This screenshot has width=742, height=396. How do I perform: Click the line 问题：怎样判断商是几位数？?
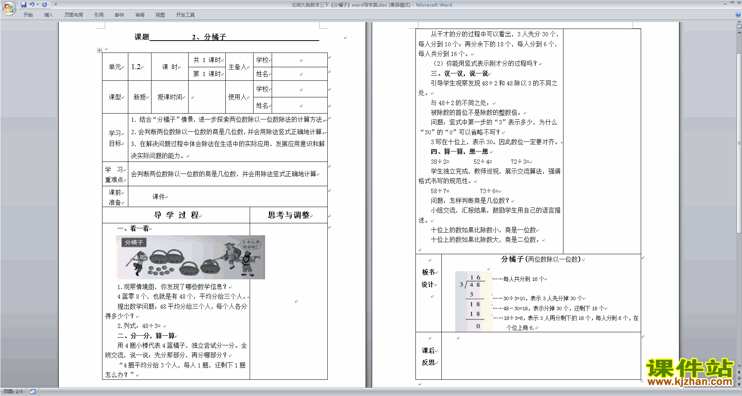470,201
